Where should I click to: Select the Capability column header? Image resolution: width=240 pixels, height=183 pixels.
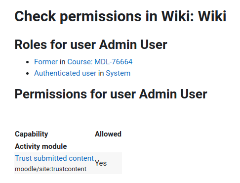[32, 134]
